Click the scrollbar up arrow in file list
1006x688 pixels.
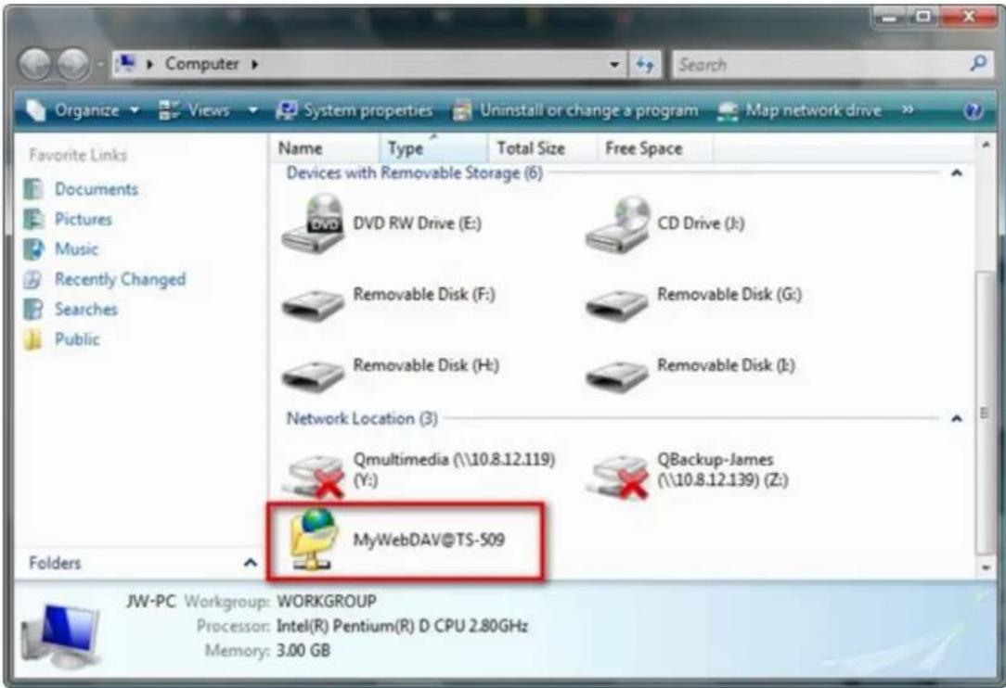(x=985, y=145)
